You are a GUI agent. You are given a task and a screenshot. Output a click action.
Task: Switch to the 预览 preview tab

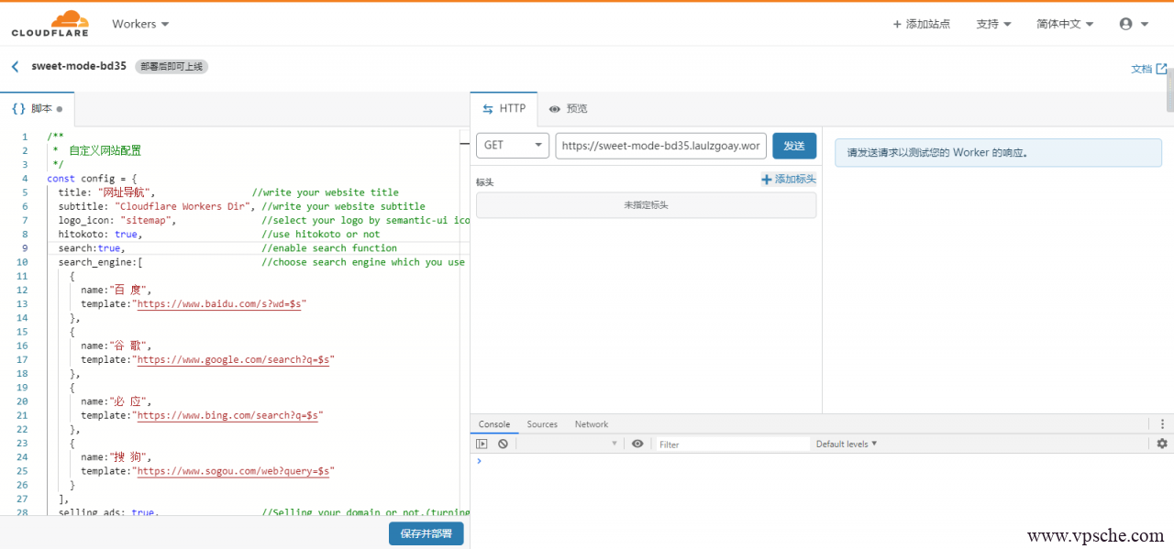pos(568,108)
